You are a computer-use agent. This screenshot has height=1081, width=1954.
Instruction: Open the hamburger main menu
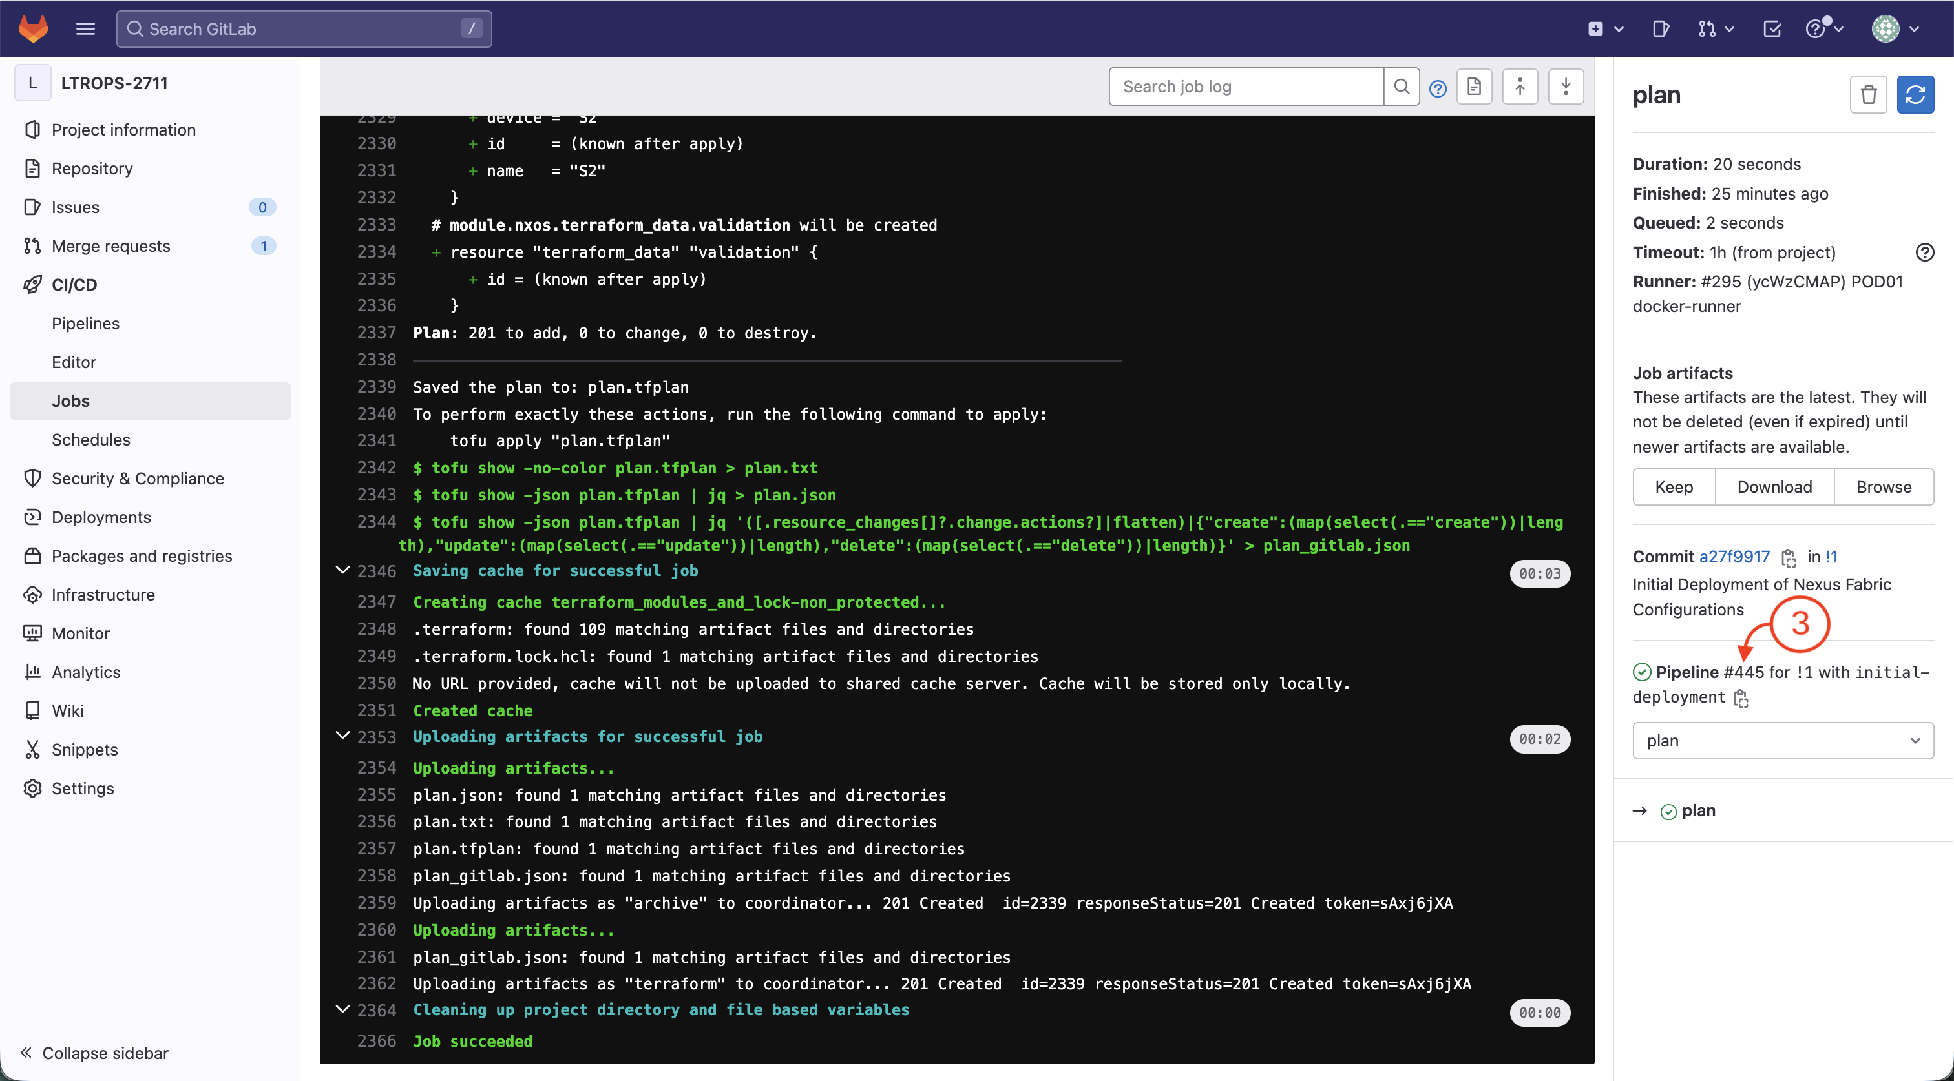point(86,29)
